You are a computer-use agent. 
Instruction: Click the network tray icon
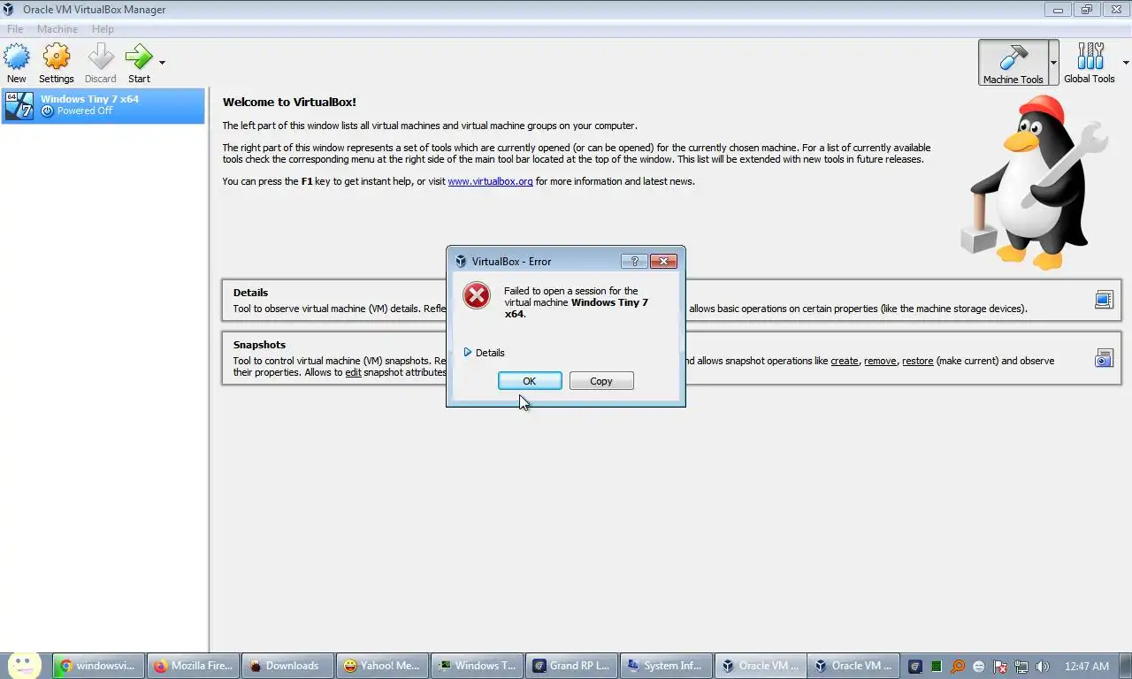[1021, 667]
